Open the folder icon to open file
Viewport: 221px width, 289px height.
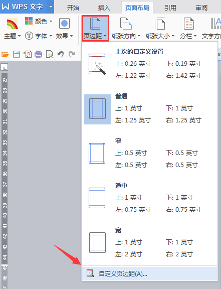[5, 54]
